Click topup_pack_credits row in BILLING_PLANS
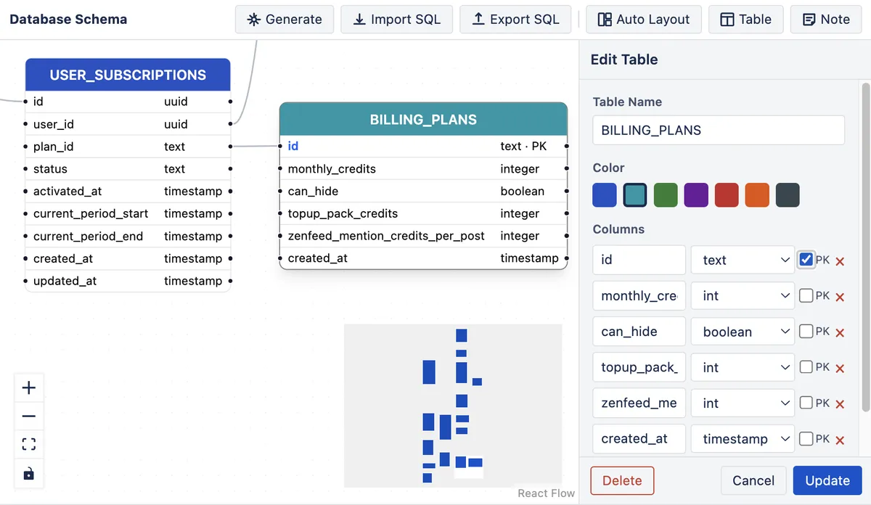The height and width of the screenshot is (505, 871). click(423, 214)
